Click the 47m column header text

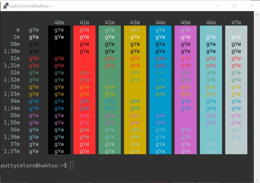[236, 22]
